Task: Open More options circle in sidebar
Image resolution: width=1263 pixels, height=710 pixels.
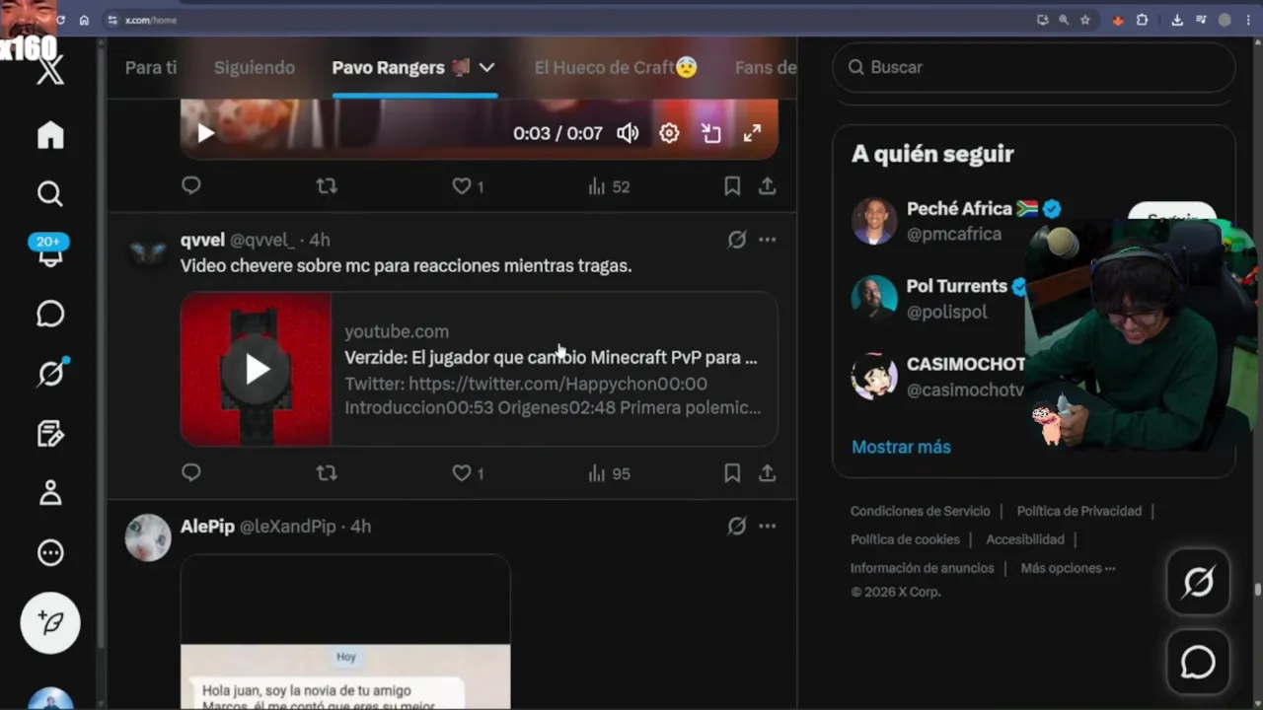Action: point(50,553)
